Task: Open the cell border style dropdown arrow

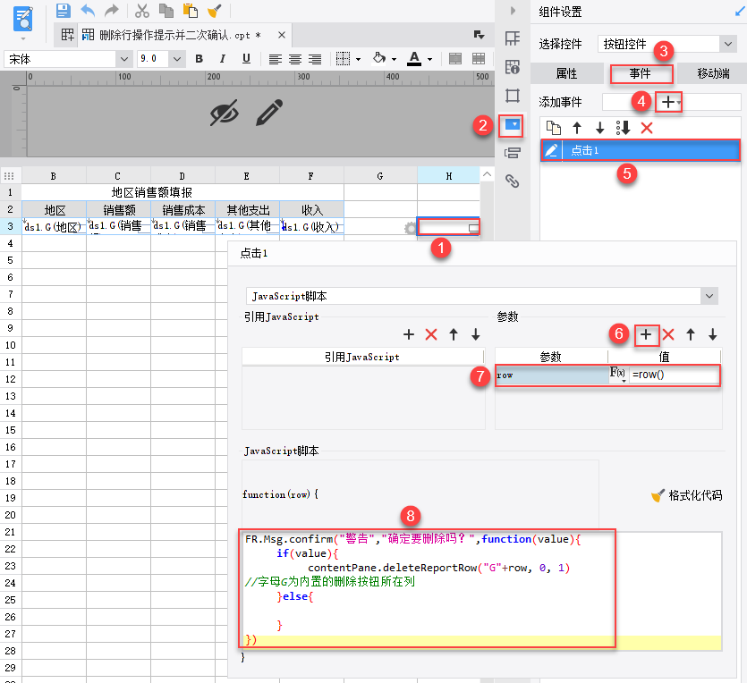Action: click(x=358, y=60)
